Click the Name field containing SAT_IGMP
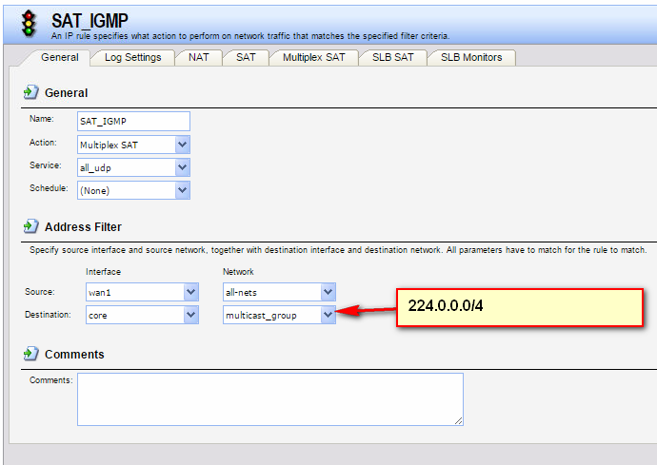Viewport: 657px width, 465px height. point(133,121)
